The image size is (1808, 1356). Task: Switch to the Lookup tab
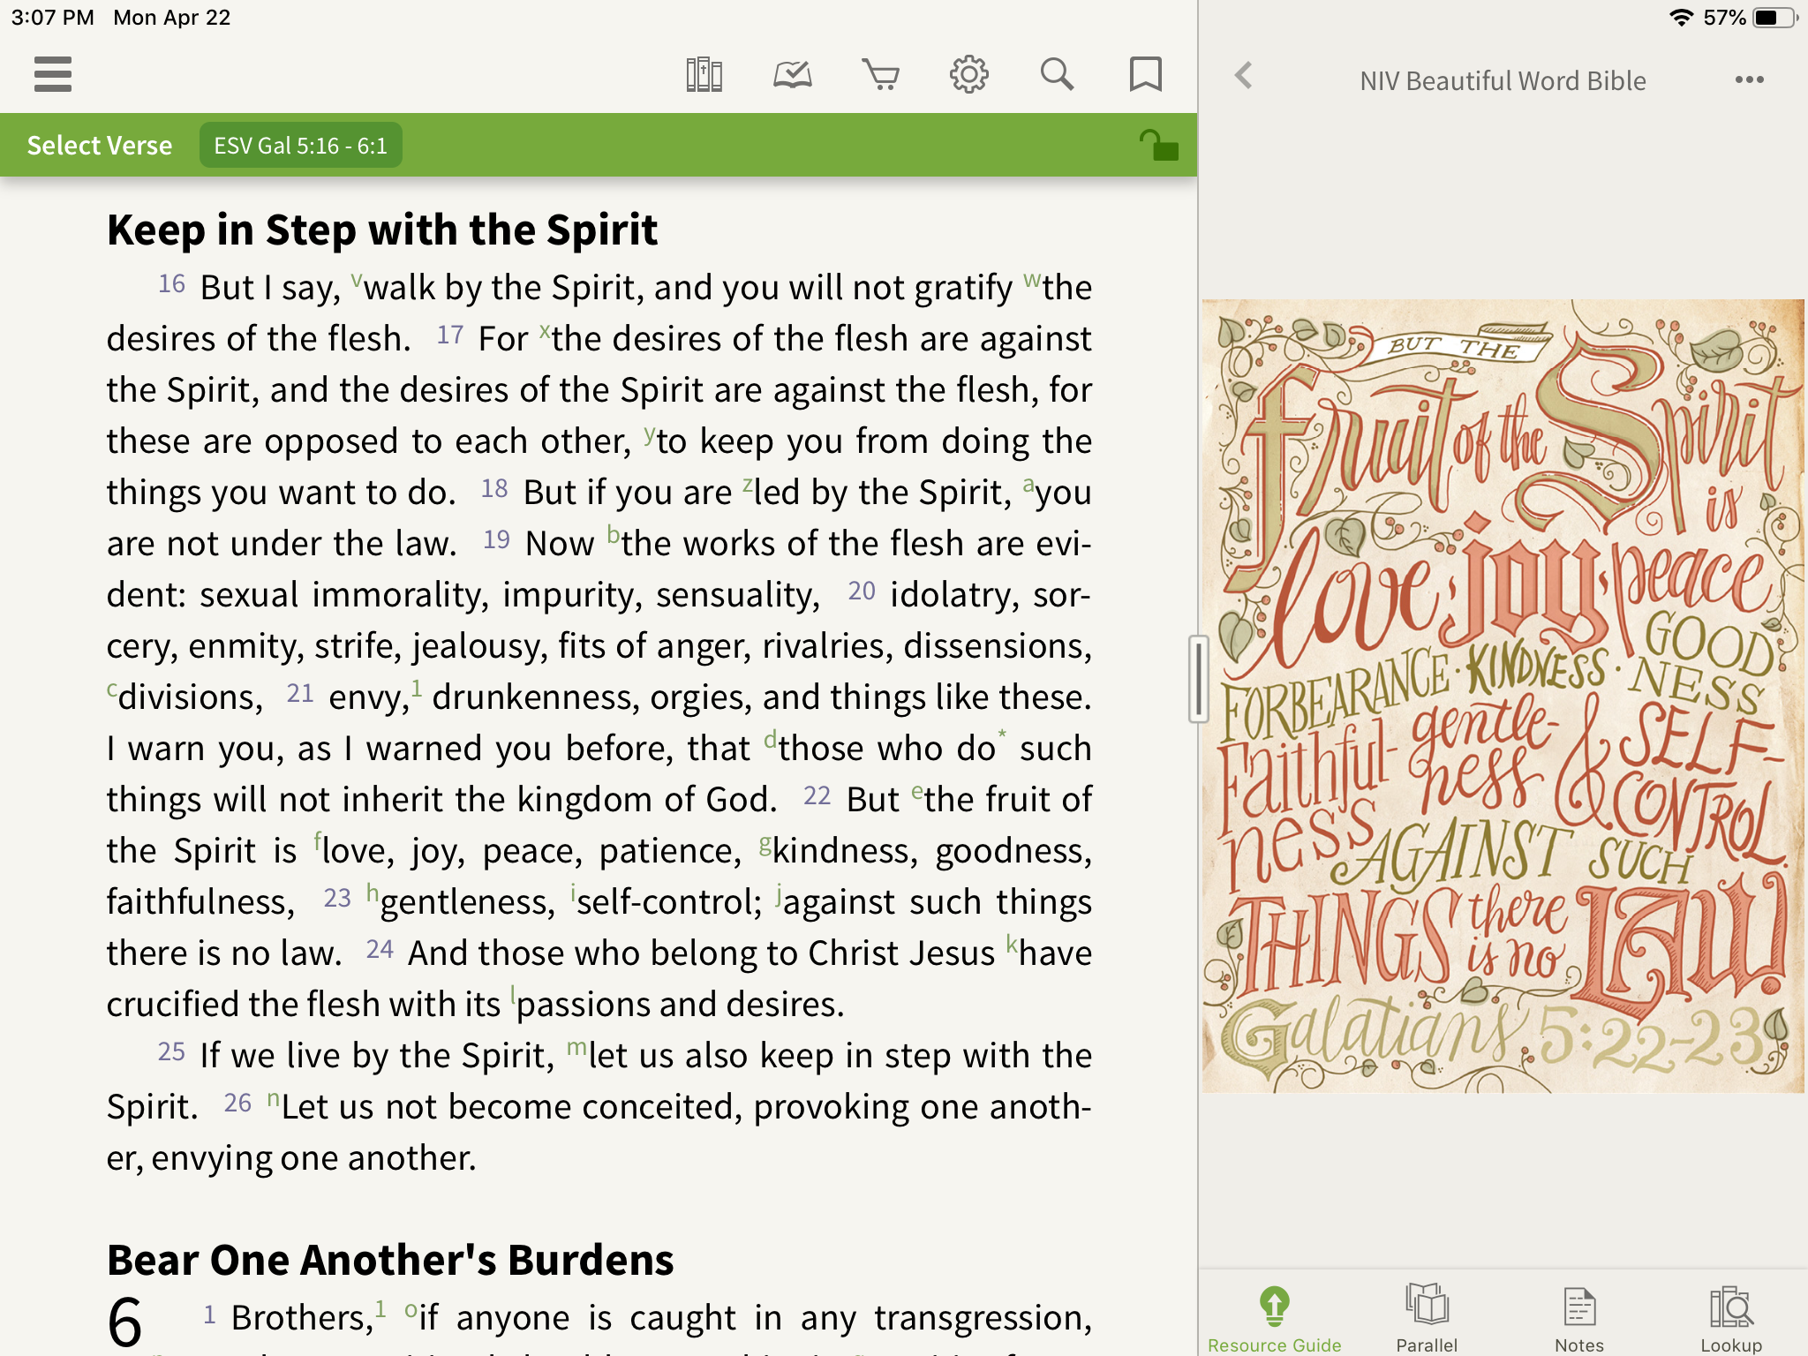coord(1731,1319)
